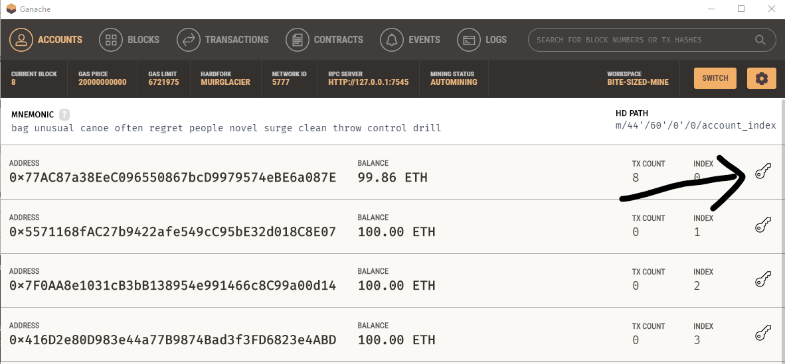785x364 pixels.
Task: Open settings with the gear button
Action: (762, 78)
